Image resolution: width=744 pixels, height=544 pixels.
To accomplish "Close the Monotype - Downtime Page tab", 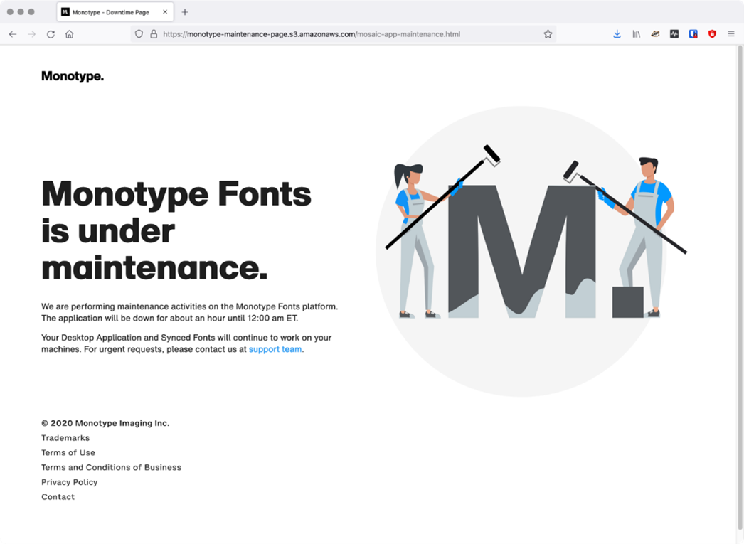I will pyautogui.click(x=165, y=12).
